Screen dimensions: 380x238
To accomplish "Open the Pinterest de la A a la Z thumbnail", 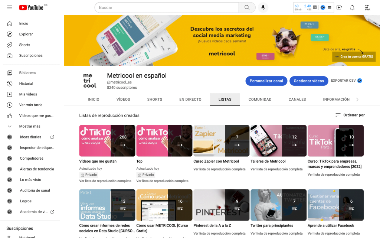I will point(221,205).
